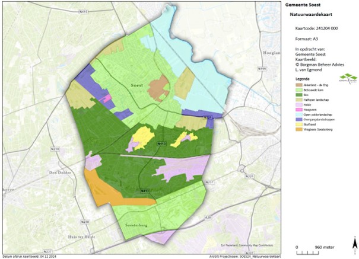Viewport: 359px width, 259px height.
Task: Click the N221 road shield near Soest
Action: click(208, 118)
